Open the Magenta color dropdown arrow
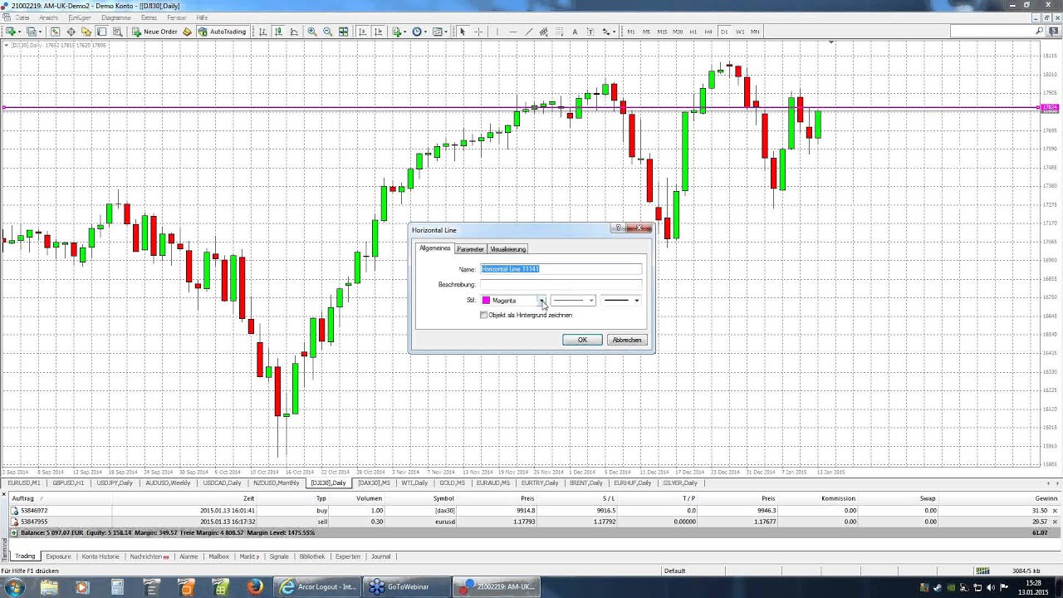Viewport: 1063px width, 598px height. [541, 300]
